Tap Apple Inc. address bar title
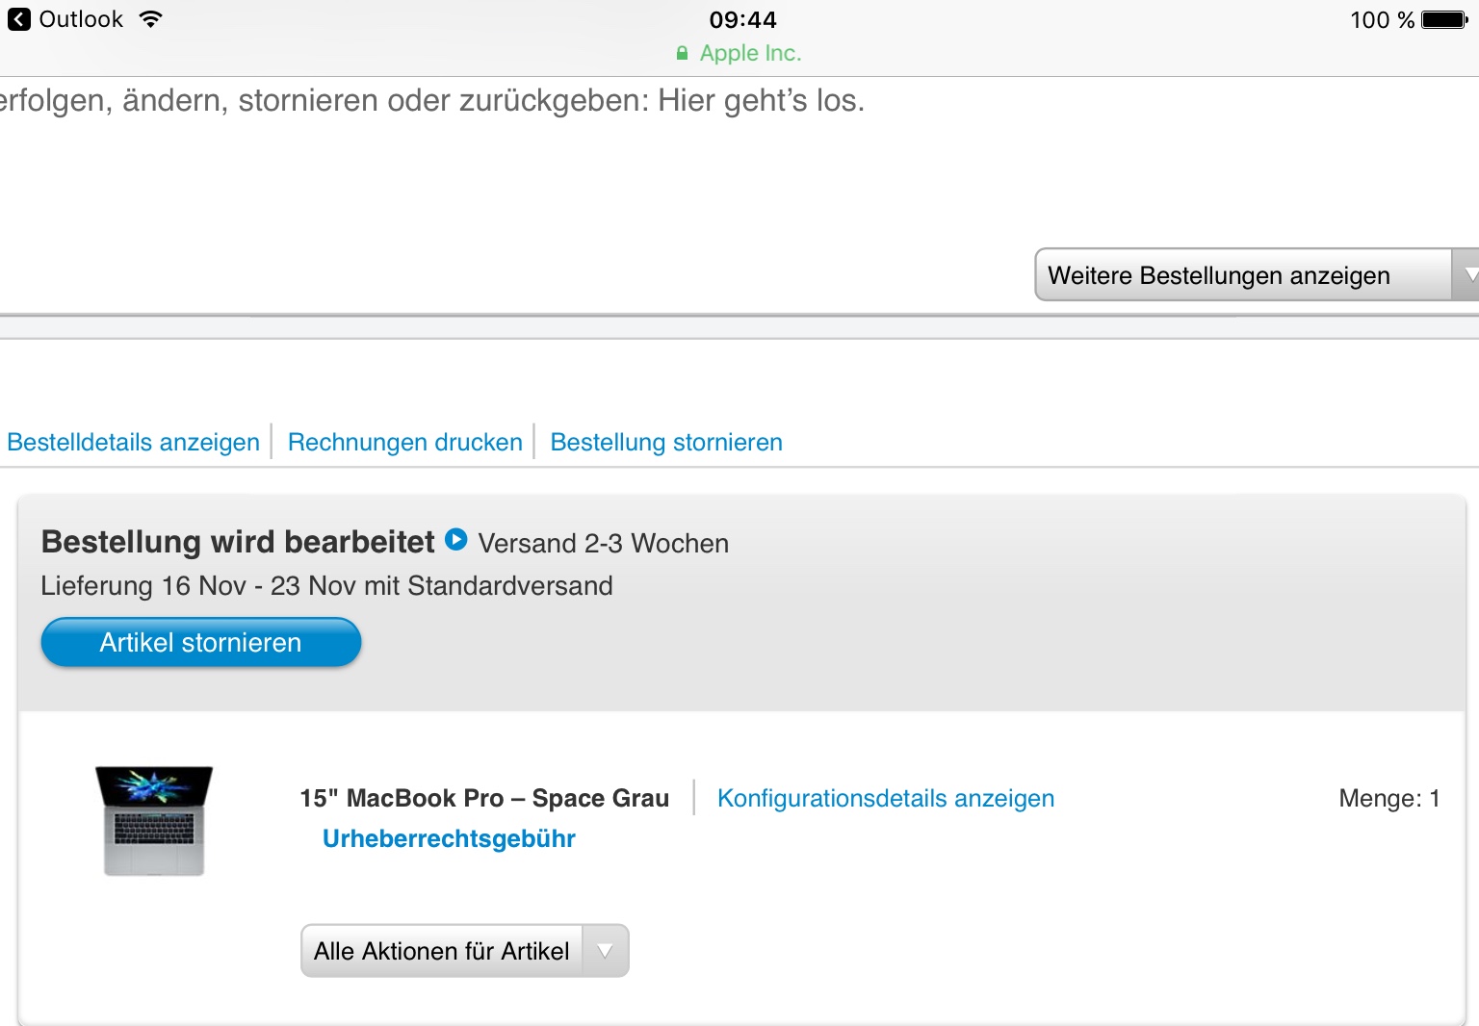The width and height of the screenshot is (1479, 1026). [x=750, y=53]
